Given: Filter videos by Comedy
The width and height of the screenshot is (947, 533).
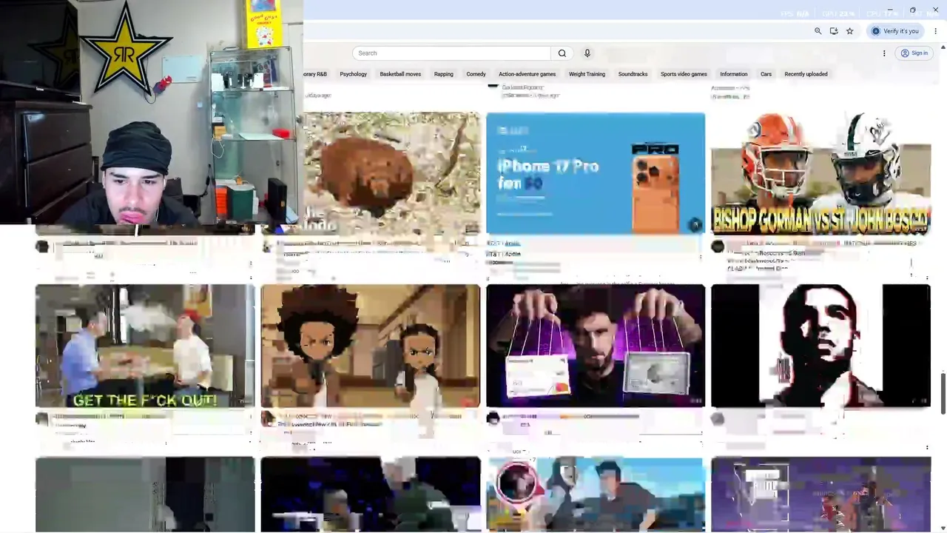Looking at the screenshot, I should click(x=476, y=74).
